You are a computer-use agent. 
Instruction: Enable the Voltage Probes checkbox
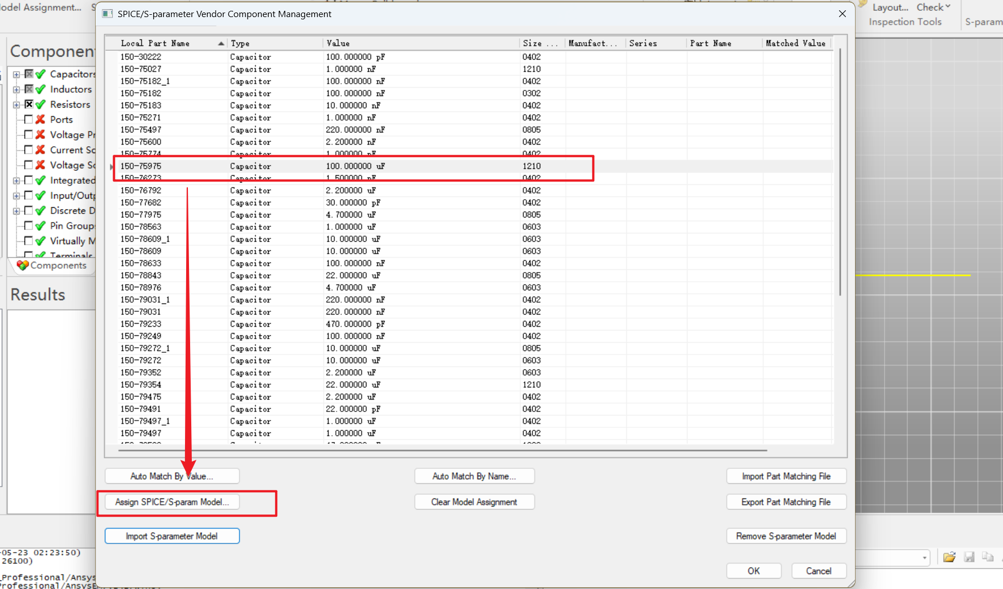pyautogui.click(x=28, y=135)
